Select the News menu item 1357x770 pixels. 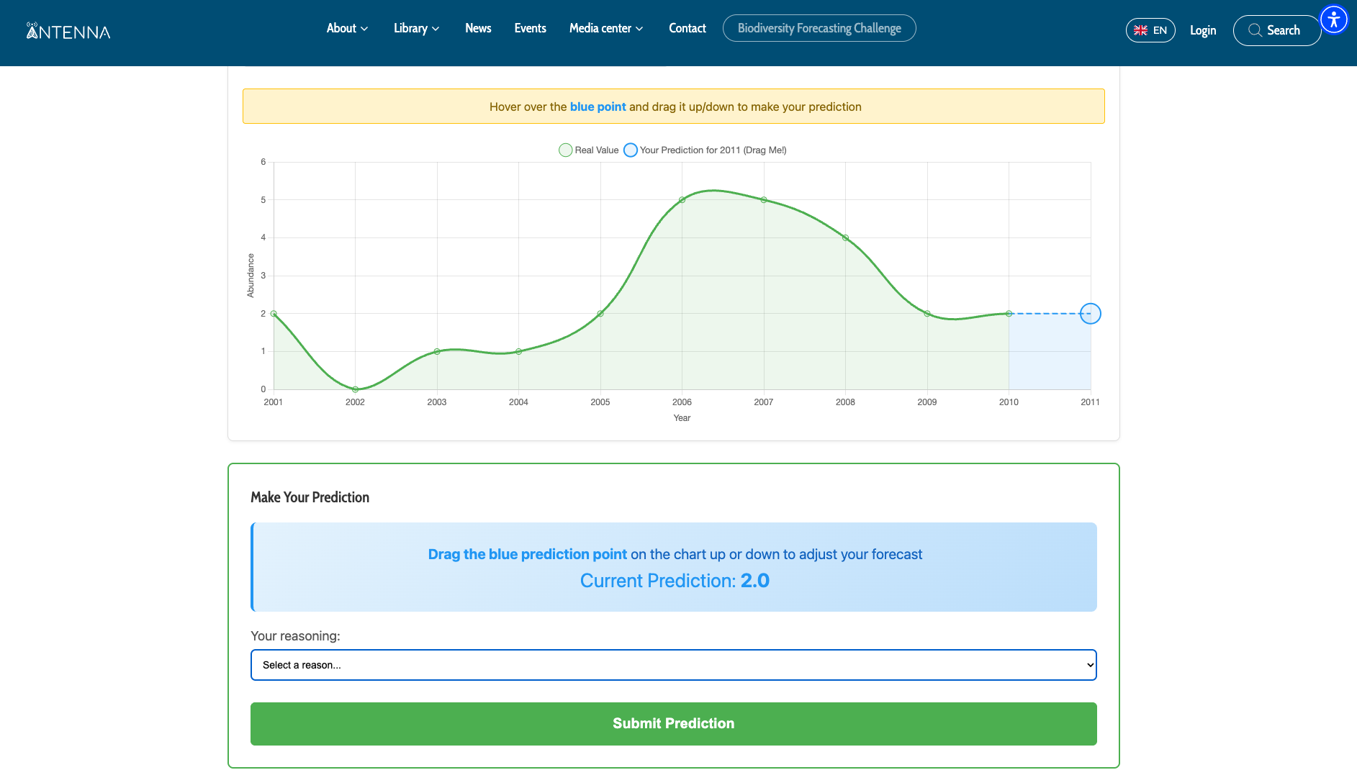[477, 28]
